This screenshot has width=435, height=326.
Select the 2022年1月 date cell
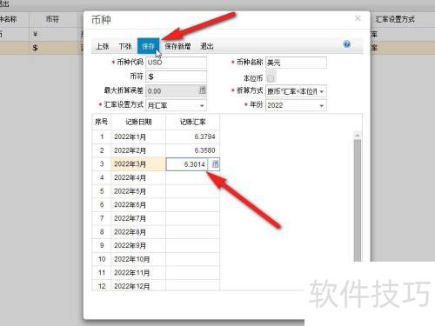[138, 136]
